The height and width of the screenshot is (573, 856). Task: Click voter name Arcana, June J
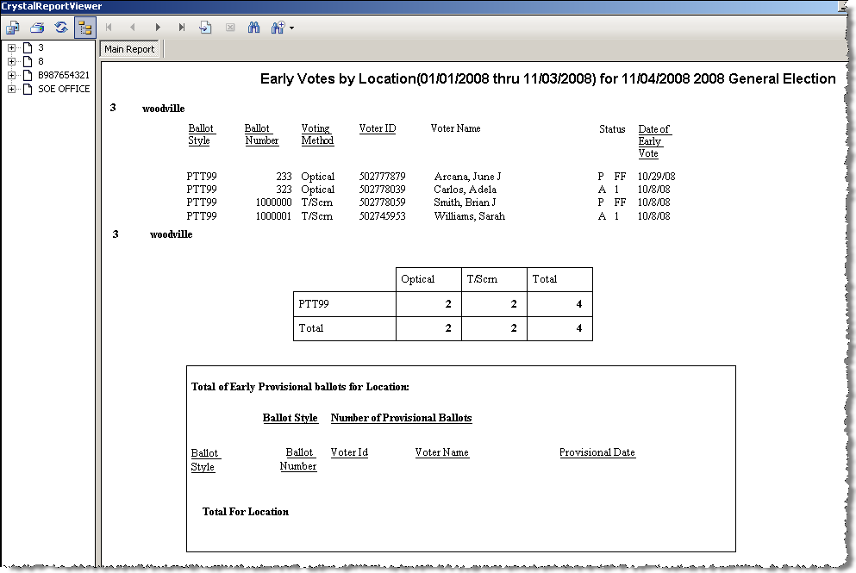(467, 177)
